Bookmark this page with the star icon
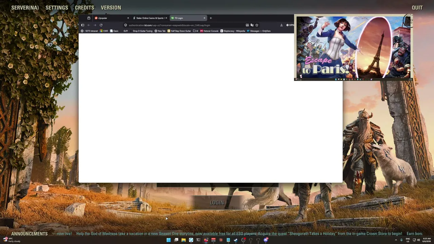The image size is (434, 244). point(257,25)
